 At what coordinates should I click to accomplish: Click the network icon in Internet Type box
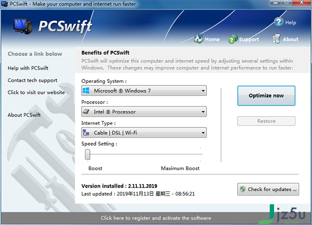point(86,132)
